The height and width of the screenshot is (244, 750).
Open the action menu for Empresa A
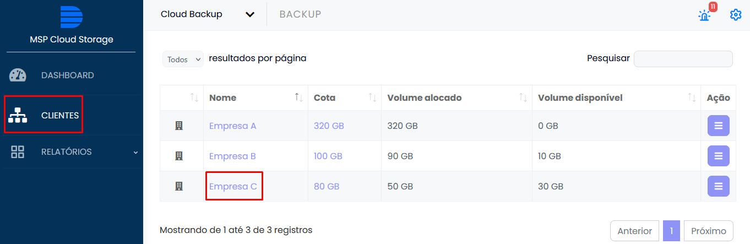pyautogui.click(x=718, y=126)
